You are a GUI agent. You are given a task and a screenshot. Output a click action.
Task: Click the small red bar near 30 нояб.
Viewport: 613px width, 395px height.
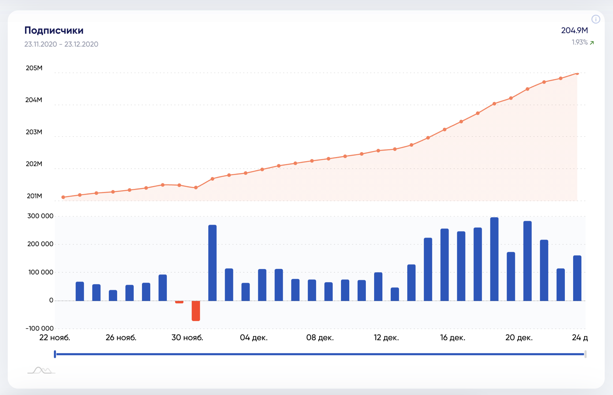(x=179, y=302)
